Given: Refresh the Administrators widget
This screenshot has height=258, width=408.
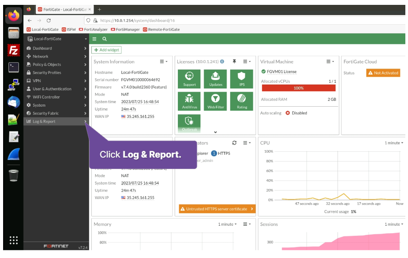Looking at the screenshot, I should click(234, 143).
